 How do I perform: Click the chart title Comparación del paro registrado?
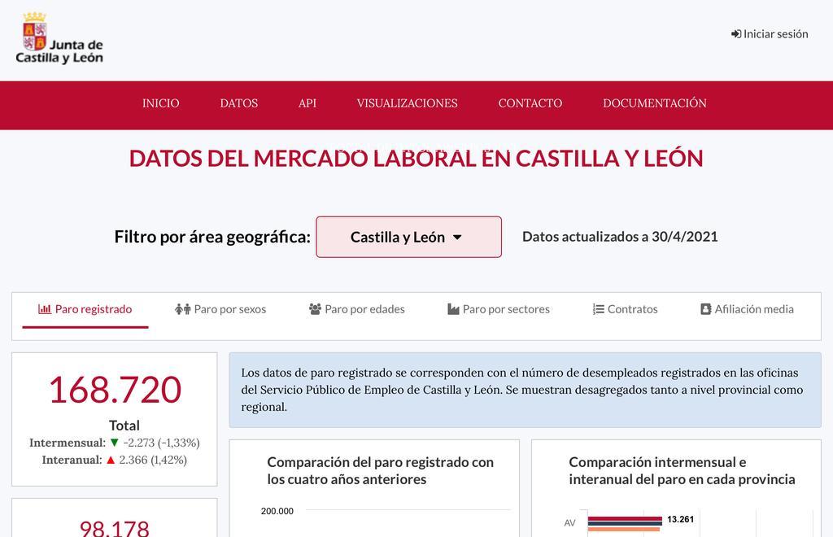click(381, 470)
